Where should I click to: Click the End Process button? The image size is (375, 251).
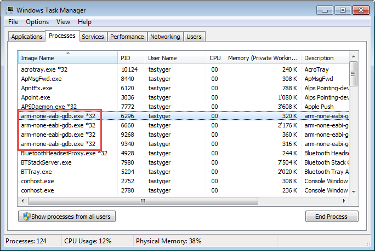point(332,216)
